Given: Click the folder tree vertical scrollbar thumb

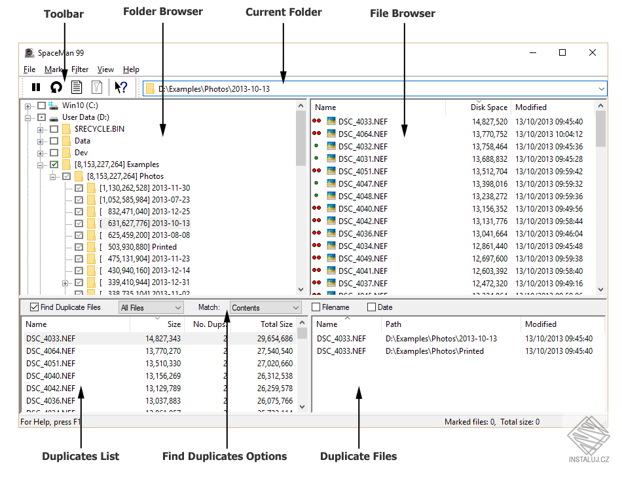Looking at the screenshot, I should pyautogui.click(x=301, y=138).
